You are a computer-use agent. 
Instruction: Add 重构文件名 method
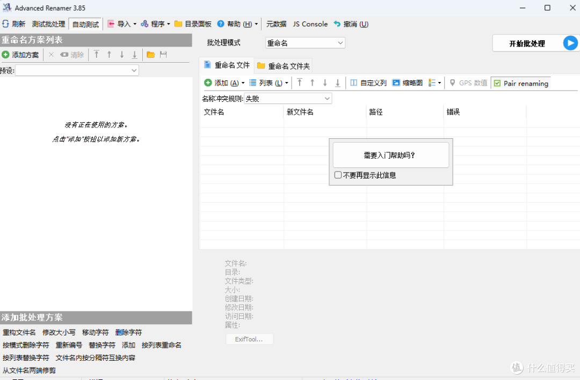click(19, 332)
